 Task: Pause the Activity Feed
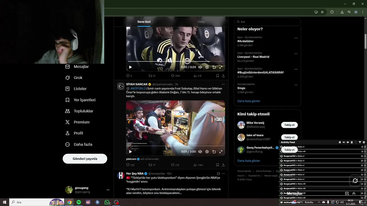click(x=340, y=142)
